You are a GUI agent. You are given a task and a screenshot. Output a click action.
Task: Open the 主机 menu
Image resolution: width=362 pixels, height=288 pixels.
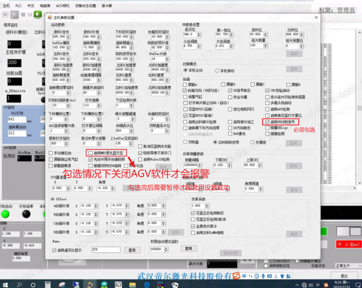pos(6,6)
